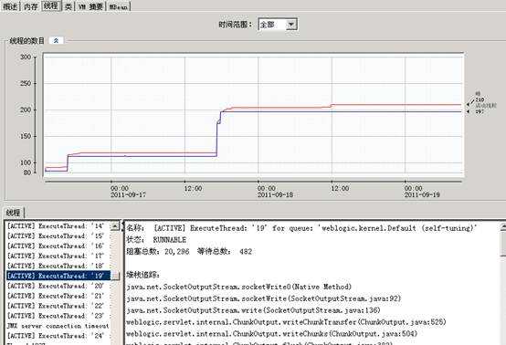Select ExecuteThread '22' in thread list
506x345 pixels.
(58, 306)
